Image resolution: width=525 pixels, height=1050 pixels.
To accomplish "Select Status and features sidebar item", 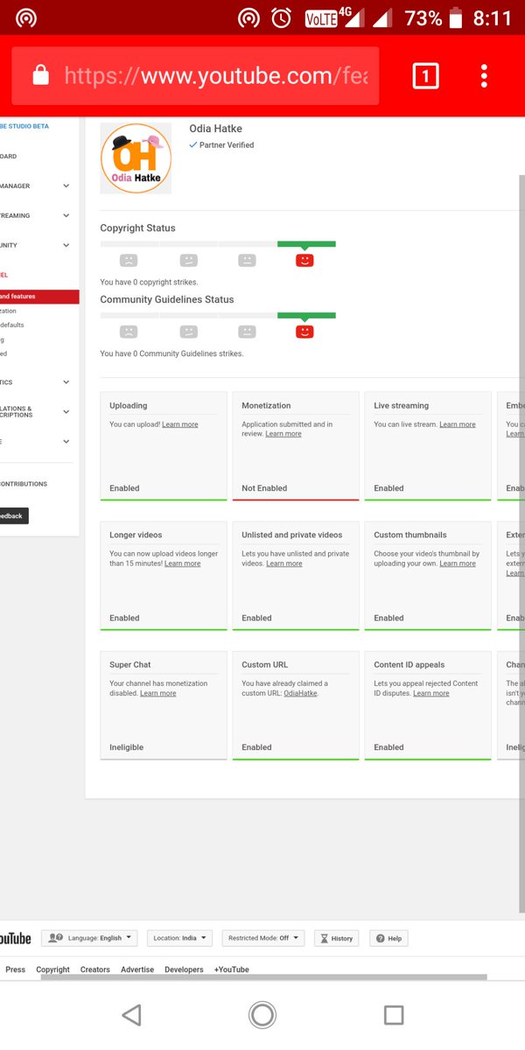I will [x=39, y=297].
